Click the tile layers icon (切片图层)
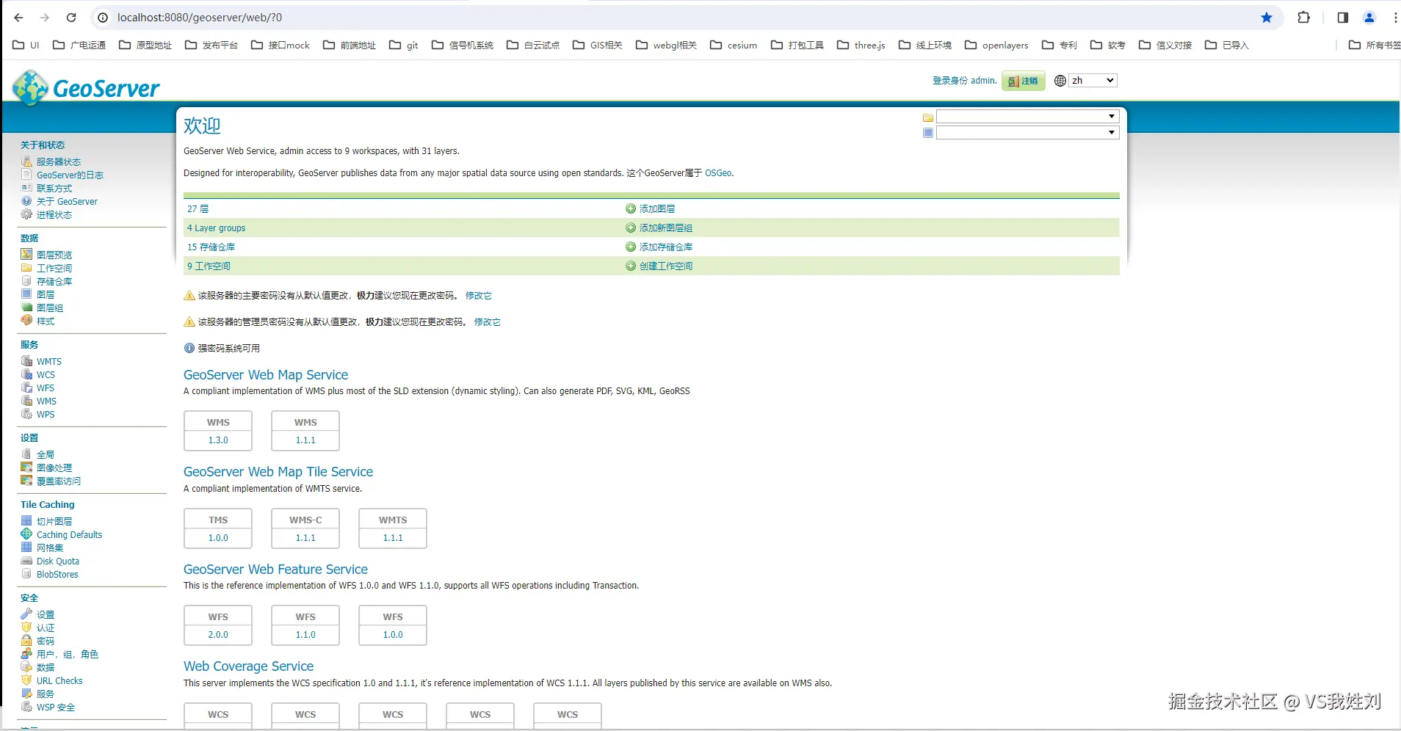The image size is (1401, 731). click(x=26, y=521)
